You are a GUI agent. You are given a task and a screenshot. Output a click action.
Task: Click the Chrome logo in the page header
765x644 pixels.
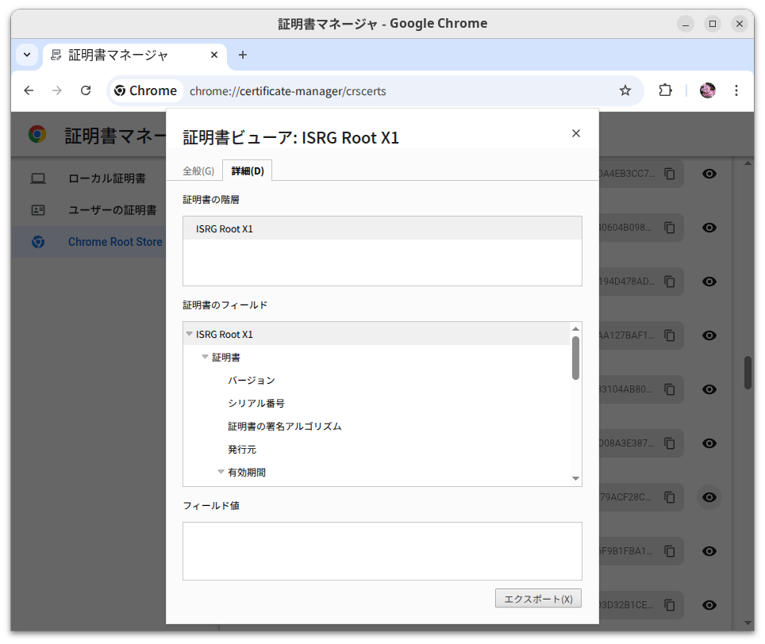click(x=37, y=134)
